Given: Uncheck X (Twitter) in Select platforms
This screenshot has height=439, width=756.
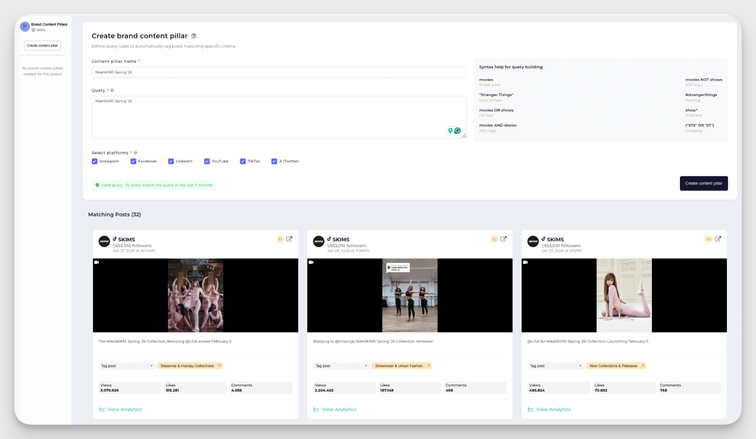Looking at the screenshot, I should pyautogui.click(x=274, y=161).
